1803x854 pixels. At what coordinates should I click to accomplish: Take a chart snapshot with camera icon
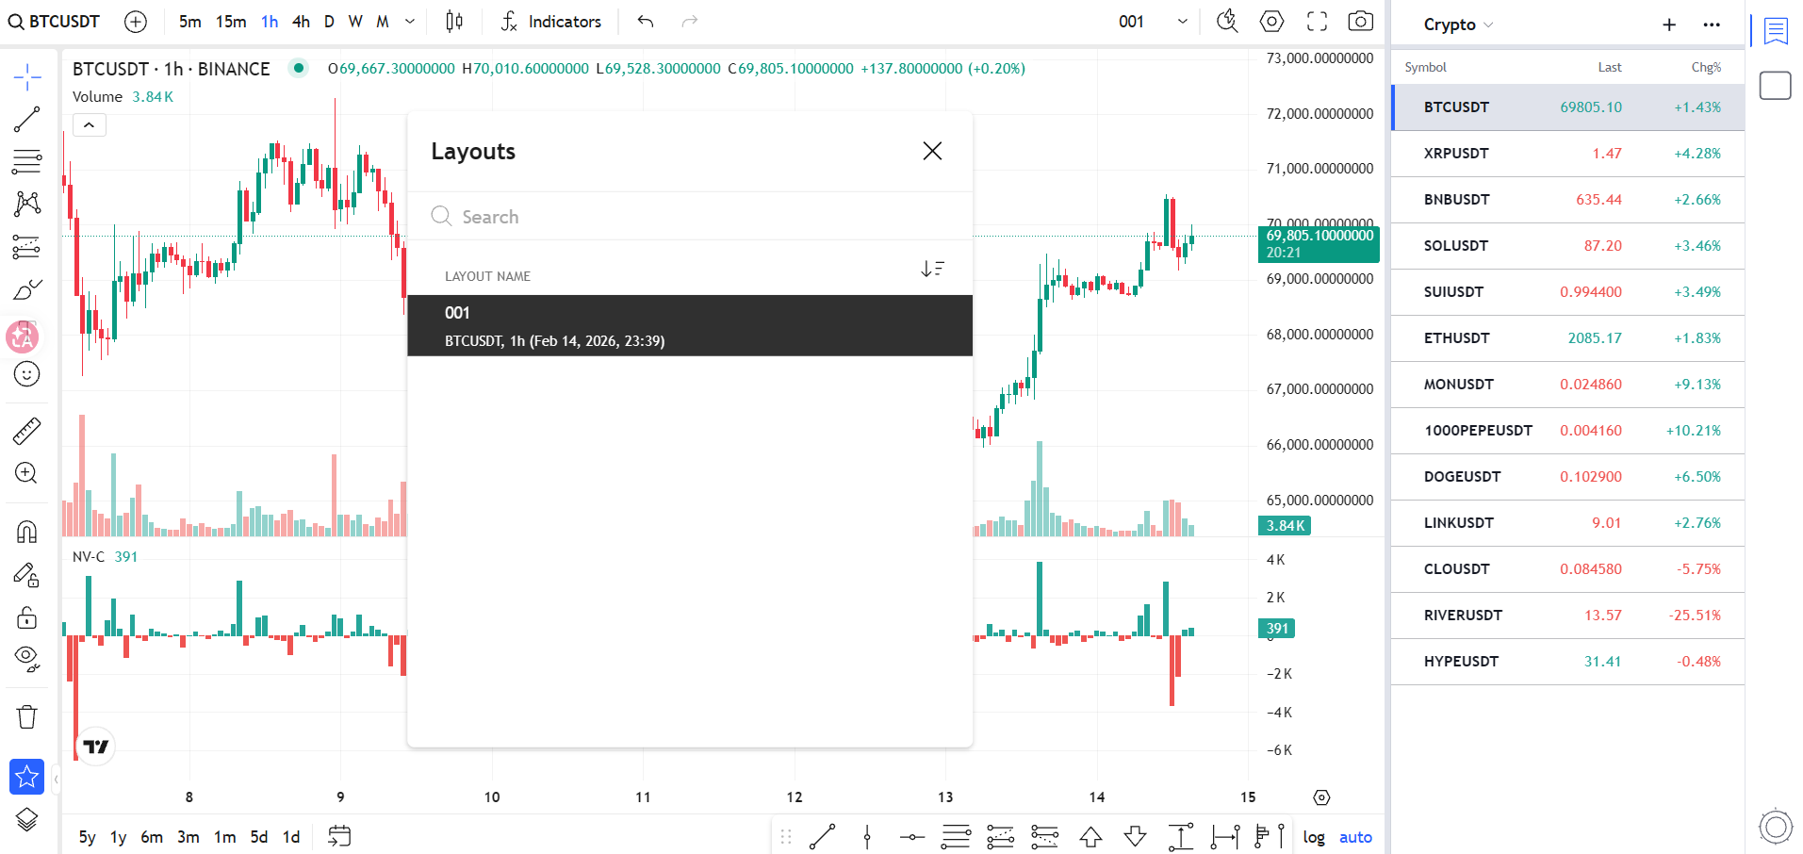point(1361,21)
